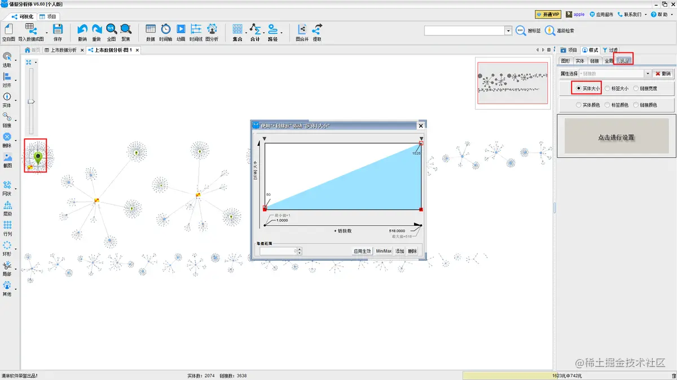The image size is (677, 380).
Task: Select the 链接颜色 radio button
Action: point(636,105)
